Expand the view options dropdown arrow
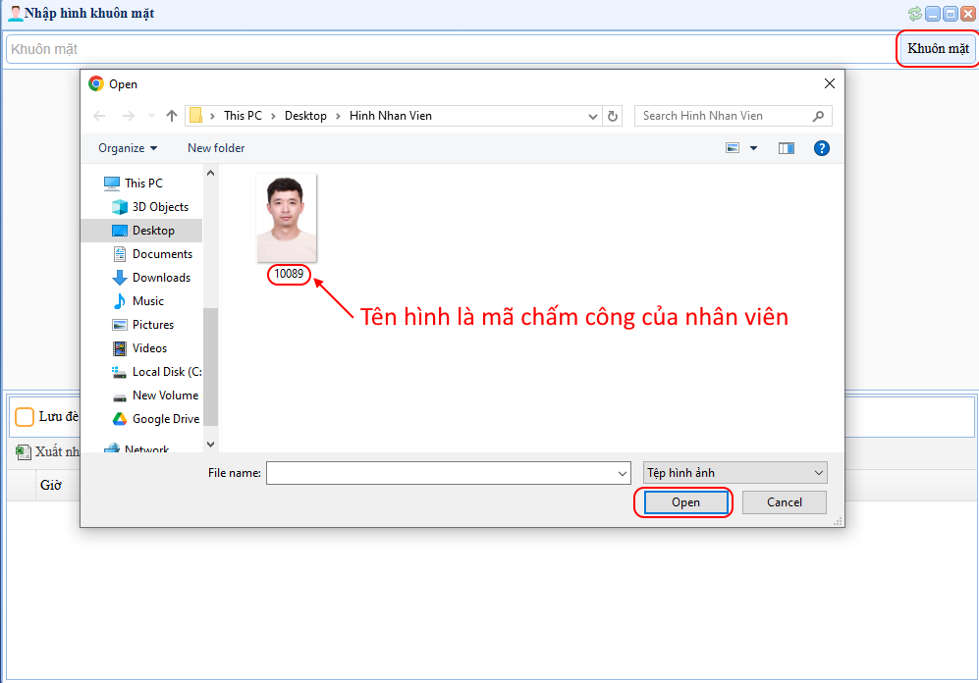This screenshot has width=979, height=683. point(754,148)
